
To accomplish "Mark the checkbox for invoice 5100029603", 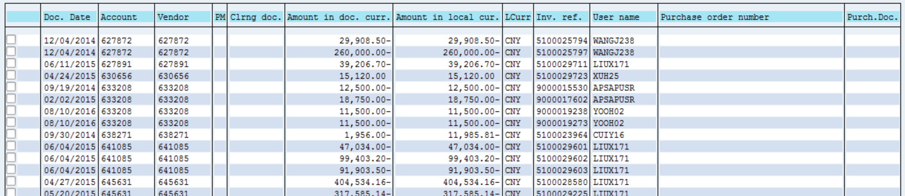I will point(11,169).
